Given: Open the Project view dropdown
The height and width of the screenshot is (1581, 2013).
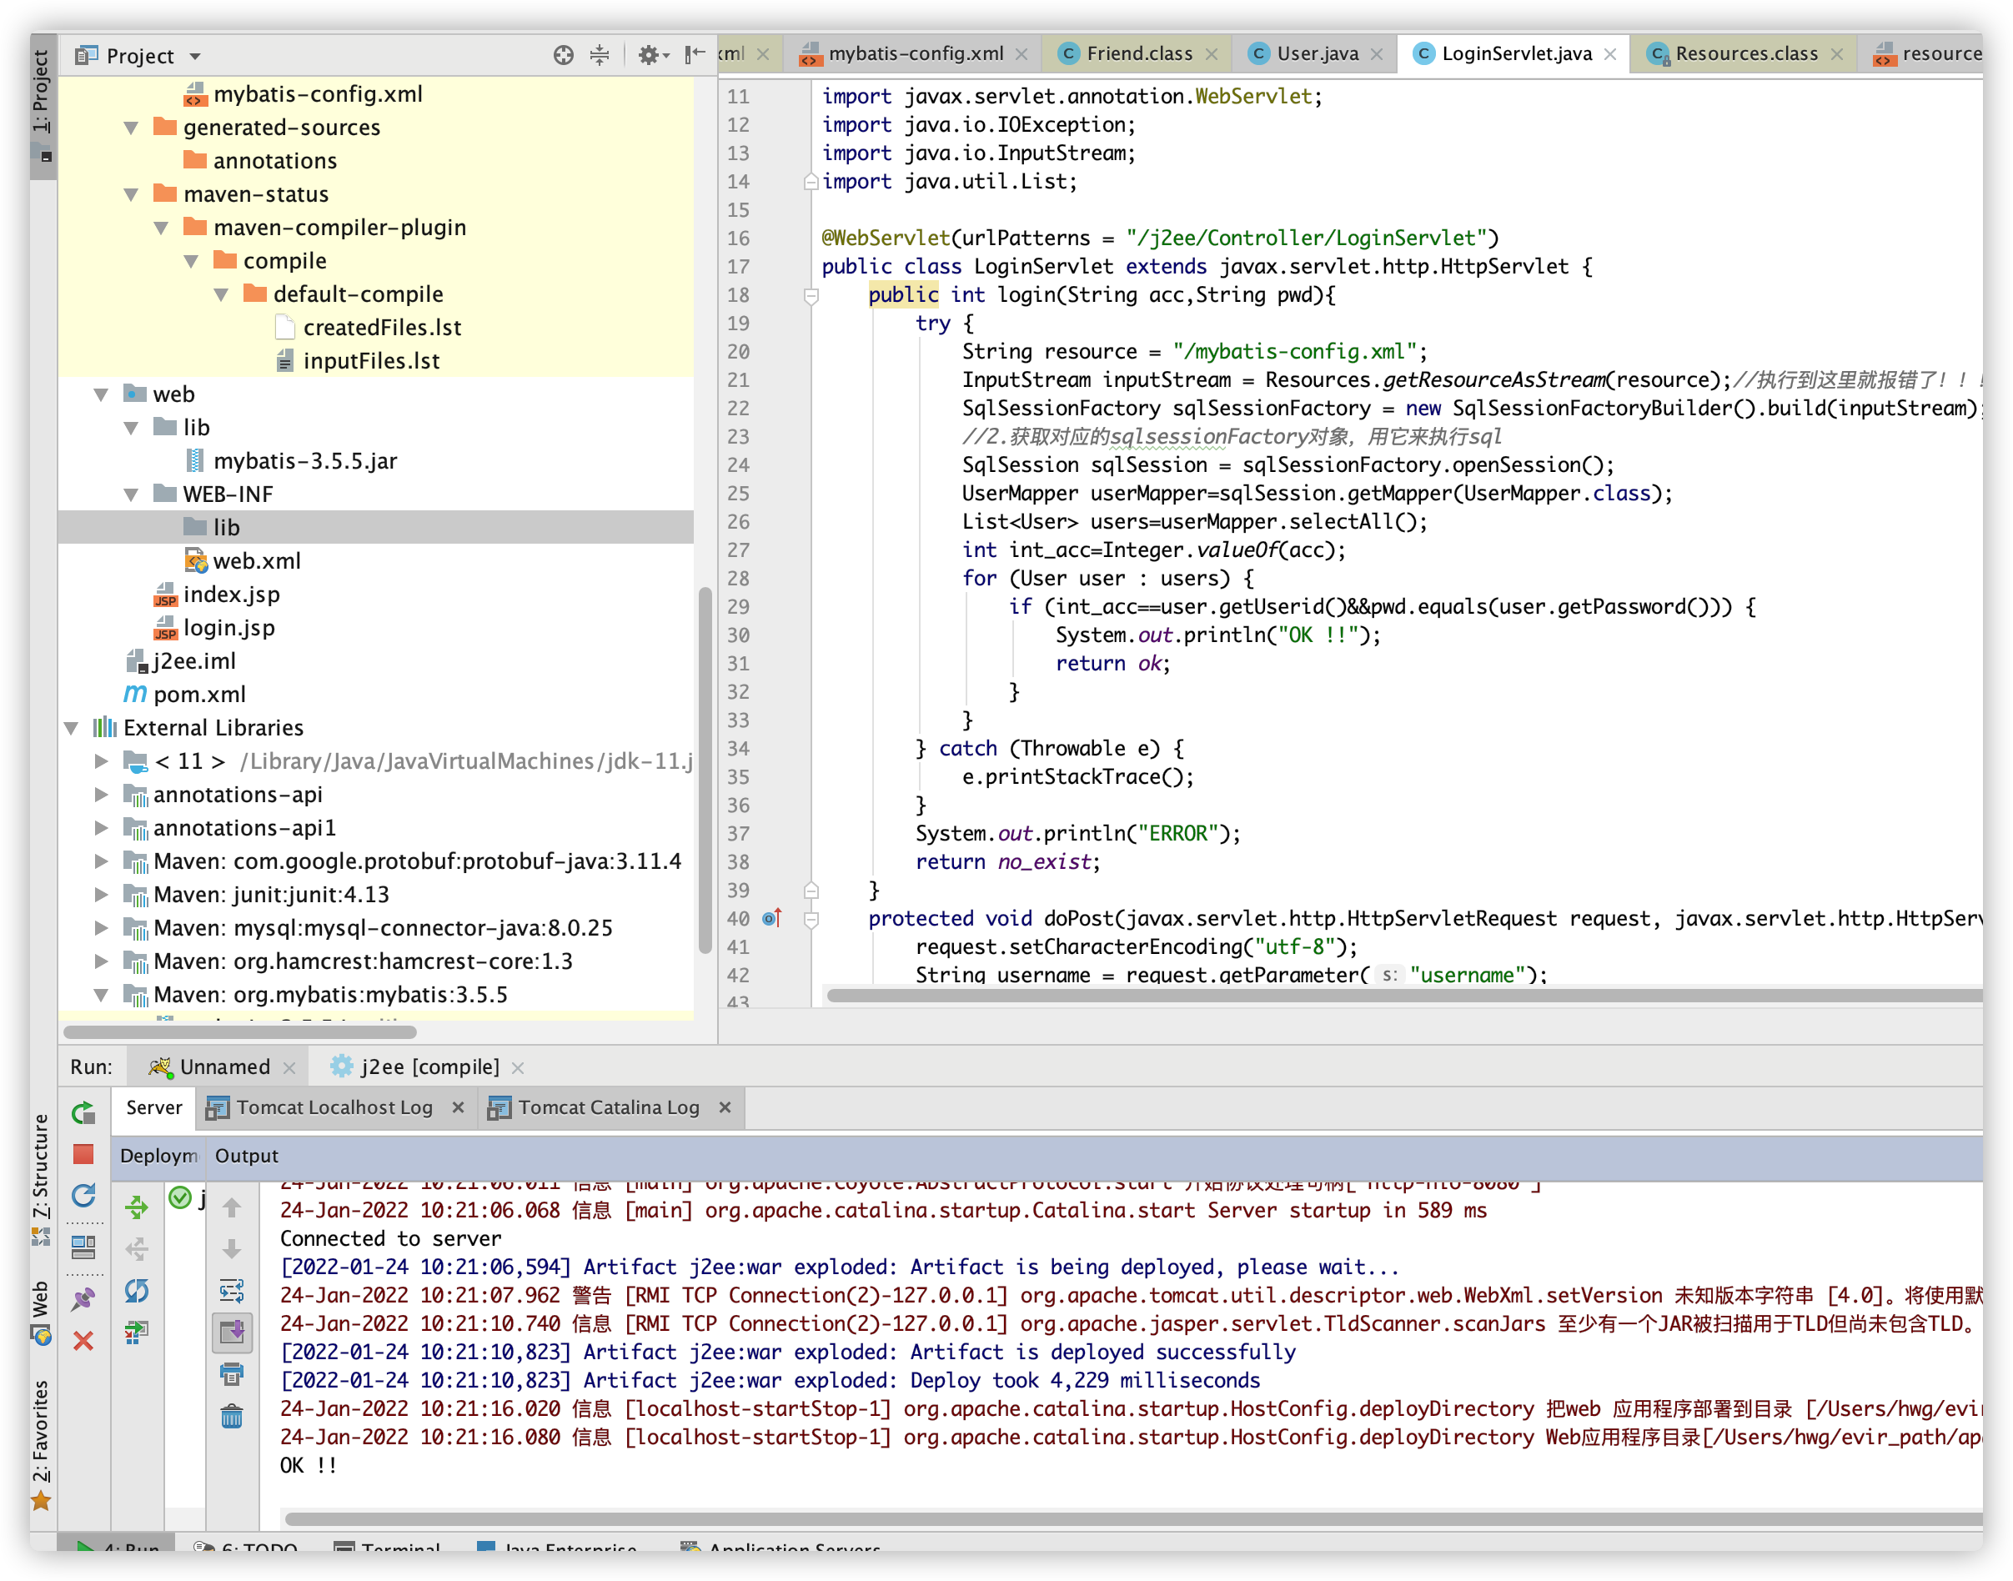Looking at the screenshot, I should click(195, 57).
